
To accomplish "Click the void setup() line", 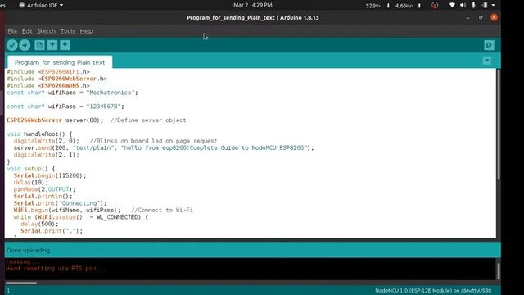I will 31,169.
